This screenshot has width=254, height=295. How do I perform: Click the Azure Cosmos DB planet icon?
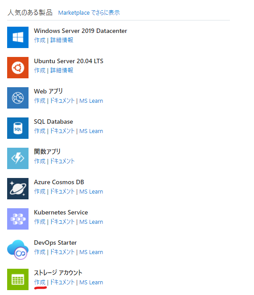coord(18,189)
